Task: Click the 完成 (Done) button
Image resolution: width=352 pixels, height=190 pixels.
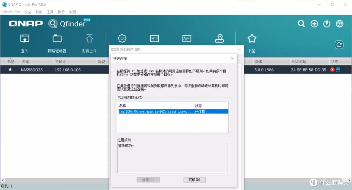Action: coord(194,180)
